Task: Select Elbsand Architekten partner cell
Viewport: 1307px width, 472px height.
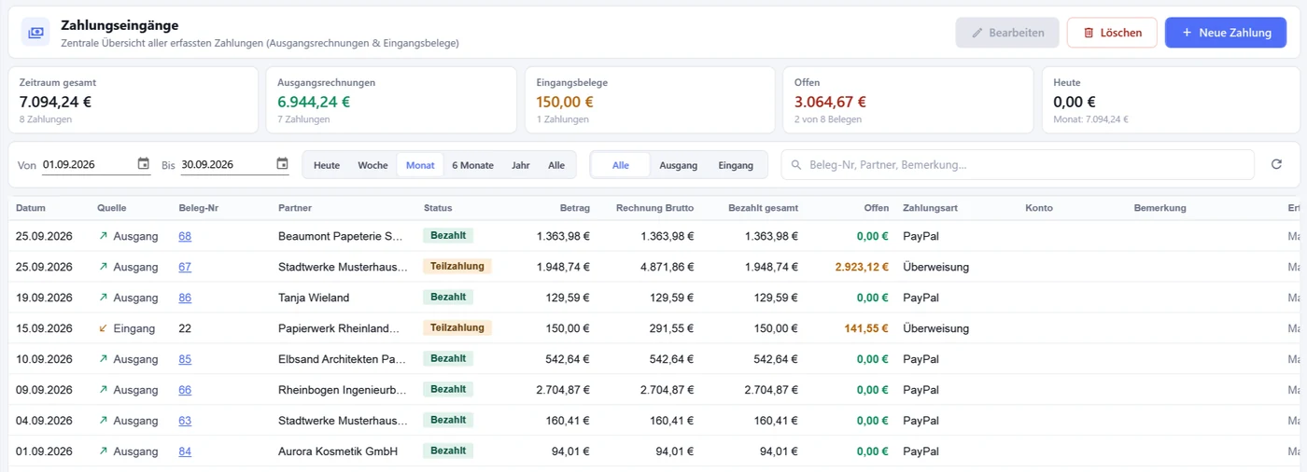Action: point(343,359)
